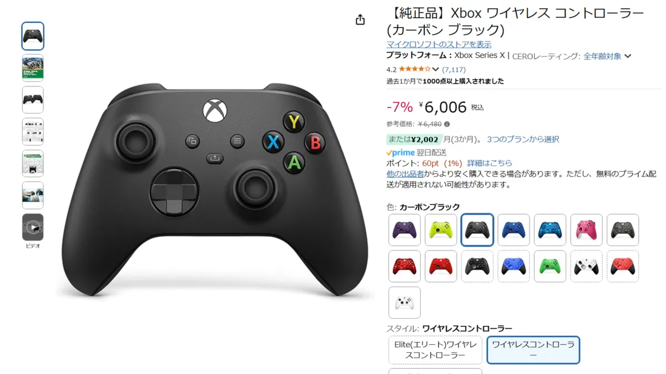View the two-controllers thumbnail image
This screenshot has width=666, height=374.
(33, 100)
